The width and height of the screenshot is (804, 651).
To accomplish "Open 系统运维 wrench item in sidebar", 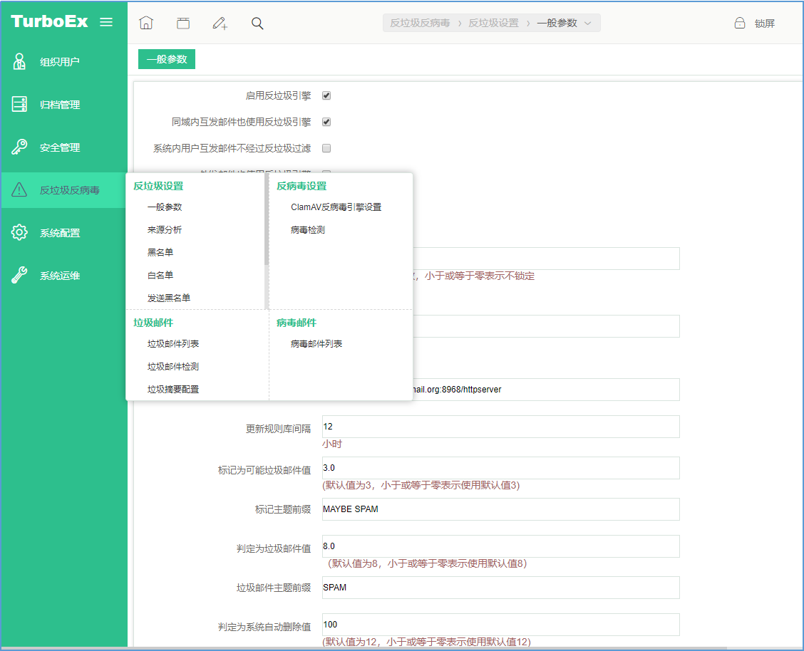I will click(60, 276).
